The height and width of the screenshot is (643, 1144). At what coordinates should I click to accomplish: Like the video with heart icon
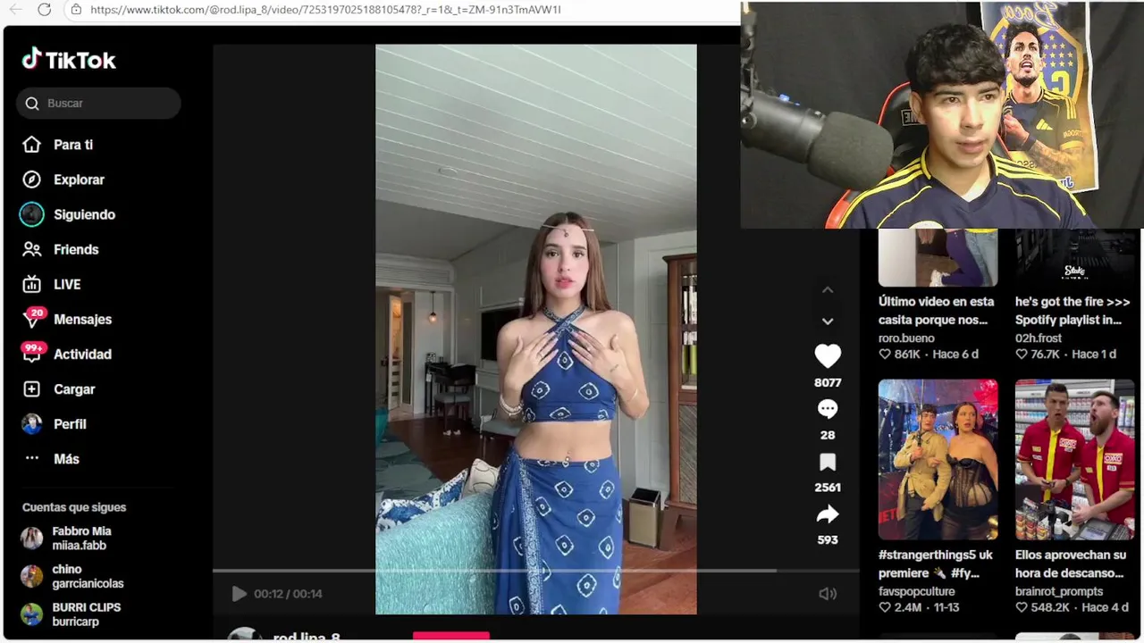(x=828, y=355)
